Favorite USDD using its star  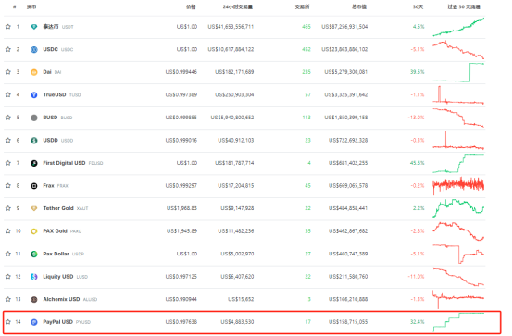coord(8,140)
